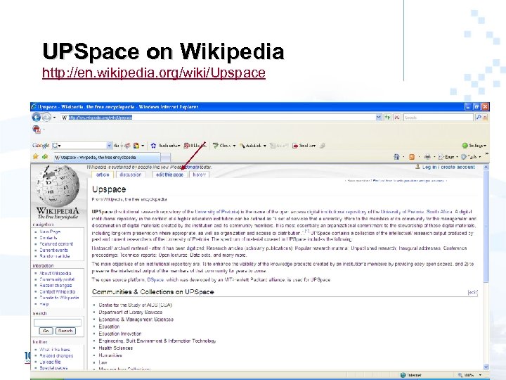Viewport: 506px width, 380px height.
Task: Click the empty new tab button
Action: pyautogui.click(x=165, y=158)
